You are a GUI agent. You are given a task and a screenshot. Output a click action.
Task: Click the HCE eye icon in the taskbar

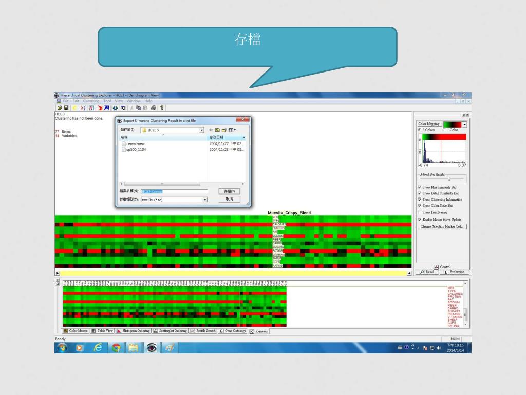click(x=152, y=348)
